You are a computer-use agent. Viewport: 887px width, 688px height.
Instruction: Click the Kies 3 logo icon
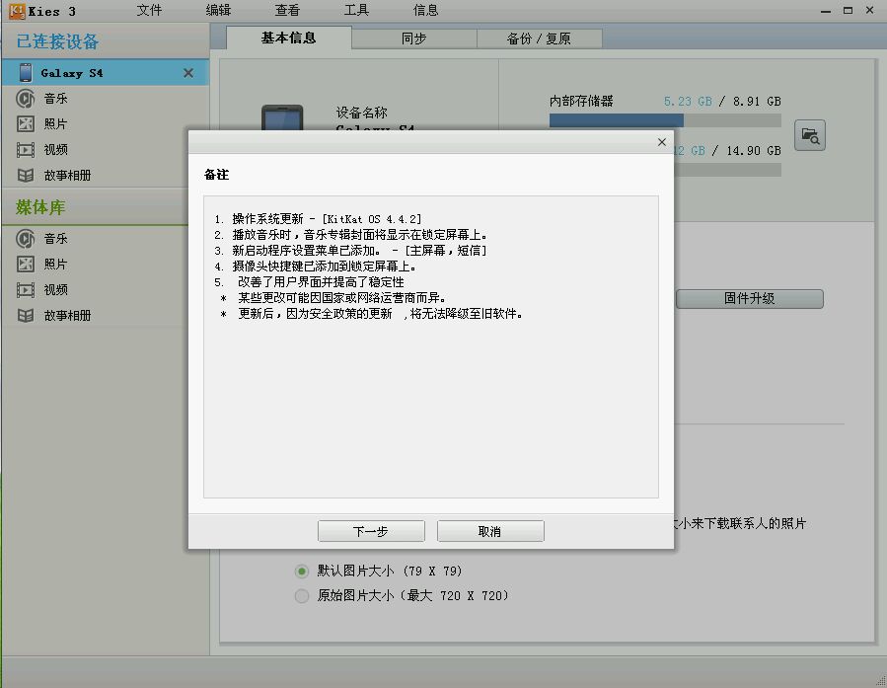[x=17, y=11]
